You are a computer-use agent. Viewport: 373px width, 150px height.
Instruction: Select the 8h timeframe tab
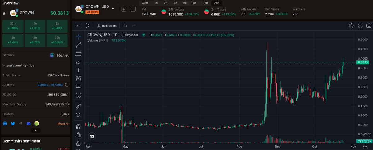(195, 3)
